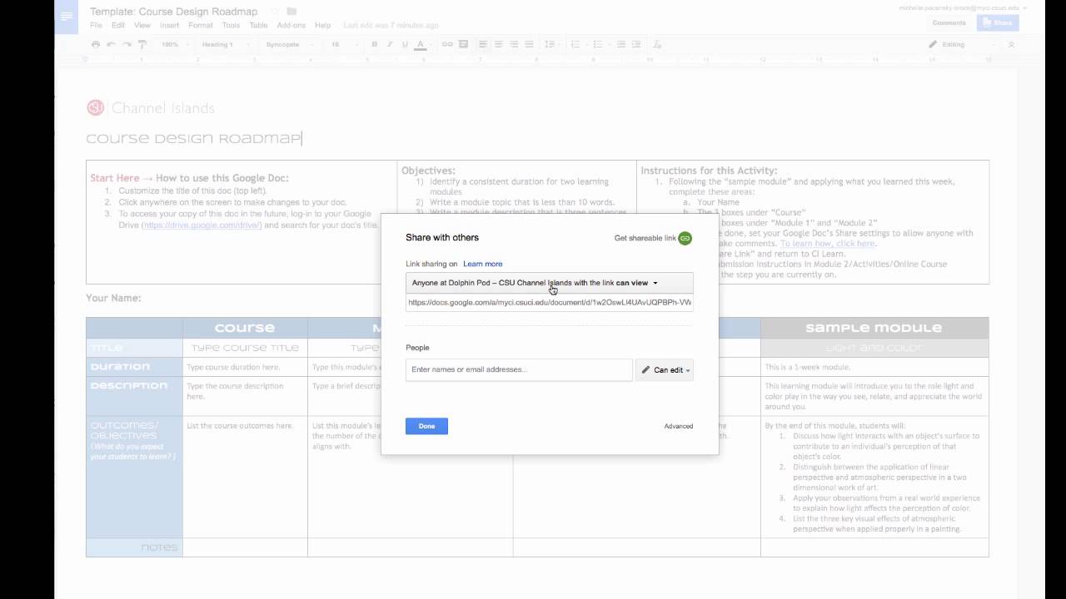
Task: Select the shareable document URL field
Action: (x=550, y=303)
